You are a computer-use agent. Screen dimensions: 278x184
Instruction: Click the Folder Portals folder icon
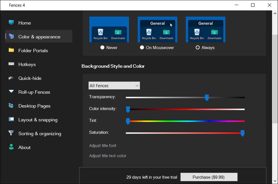(11, 50)
